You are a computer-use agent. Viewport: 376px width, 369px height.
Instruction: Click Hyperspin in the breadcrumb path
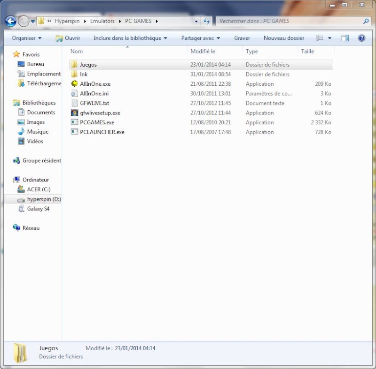[67, 21]
